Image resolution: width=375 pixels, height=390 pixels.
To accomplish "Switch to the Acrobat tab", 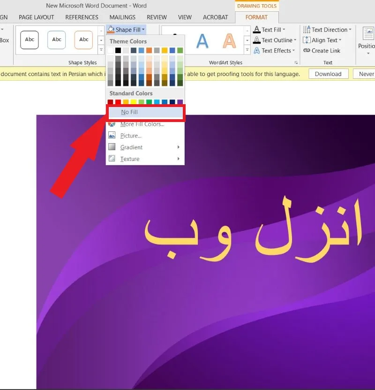I will click(x=215, y=17).
